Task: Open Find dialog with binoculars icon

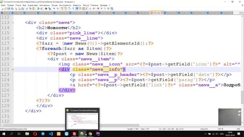Action: pos(46,8)
